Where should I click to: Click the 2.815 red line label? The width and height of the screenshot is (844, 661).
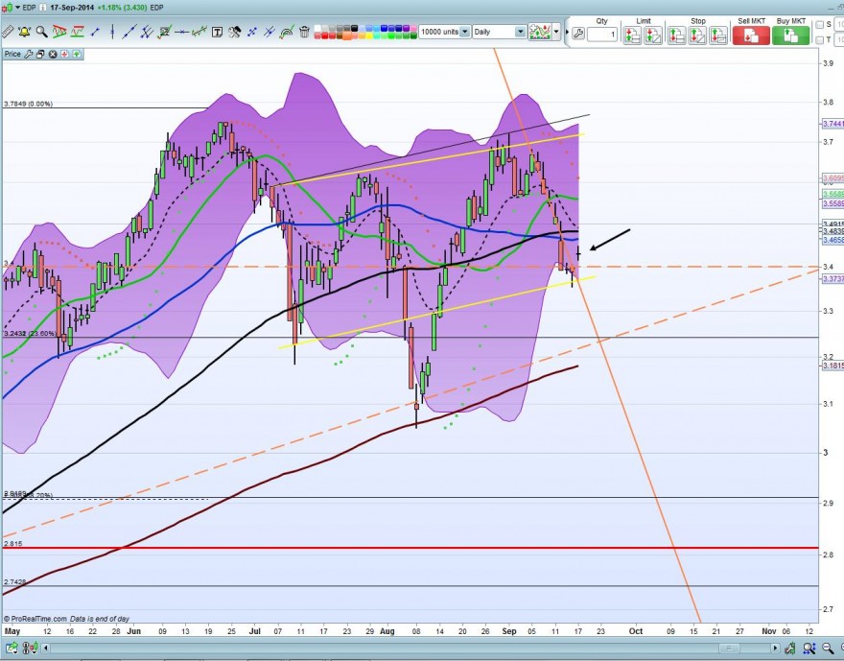pyautogui.click(x=12, y=544)
